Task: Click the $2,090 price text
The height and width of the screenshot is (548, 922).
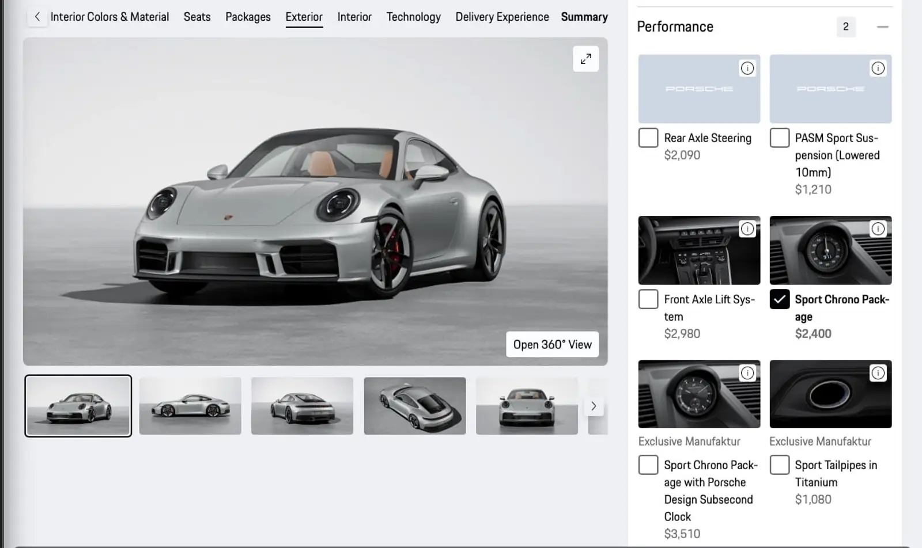Action: click(x=682, y=155)
